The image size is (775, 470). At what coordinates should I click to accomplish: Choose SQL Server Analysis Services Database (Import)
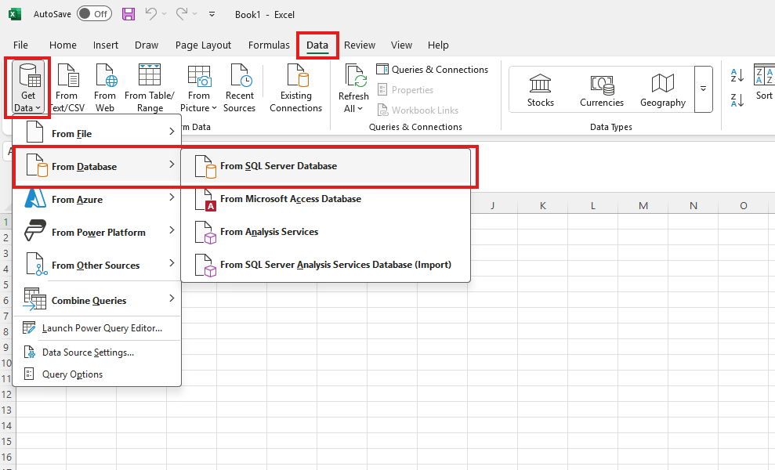coord(326,265)
